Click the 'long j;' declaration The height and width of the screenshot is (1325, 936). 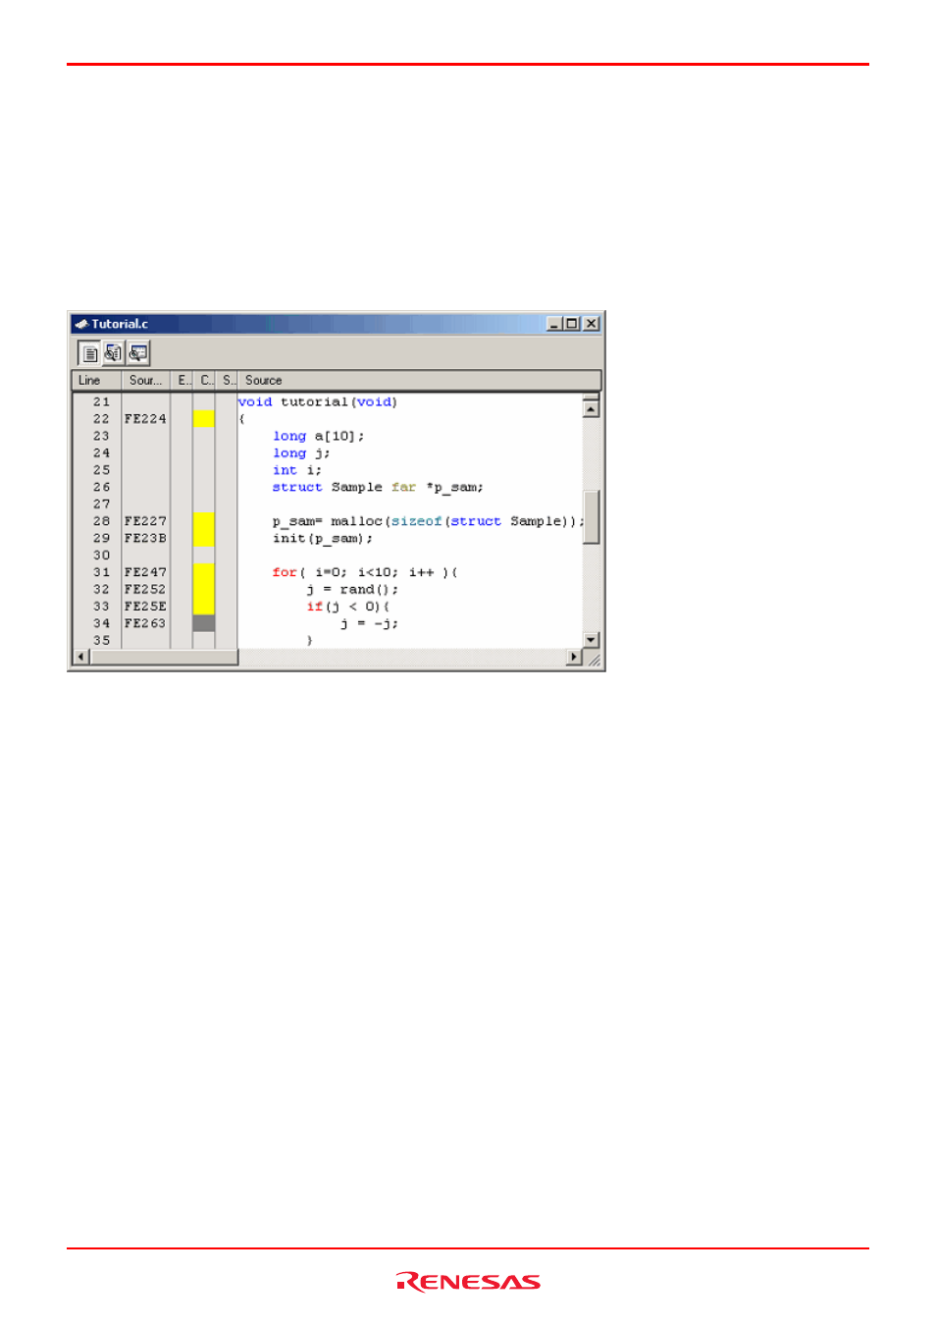coord(301,453)
